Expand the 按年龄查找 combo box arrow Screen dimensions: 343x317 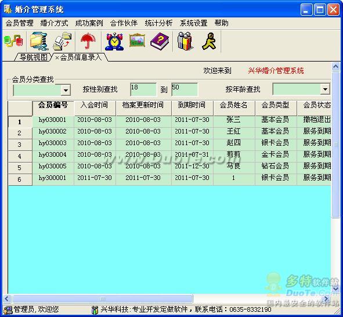pyautogui.click(x=325, y=89)
